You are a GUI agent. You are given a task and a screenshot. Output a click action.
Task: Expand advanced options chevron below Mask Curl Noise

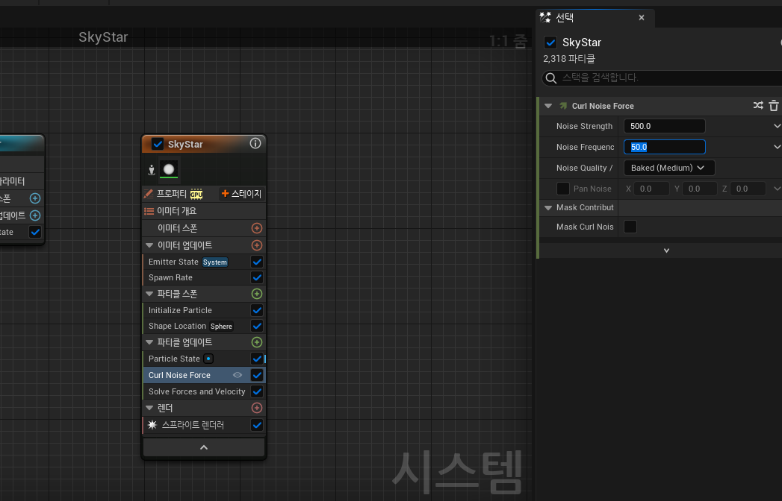[666, 250]
